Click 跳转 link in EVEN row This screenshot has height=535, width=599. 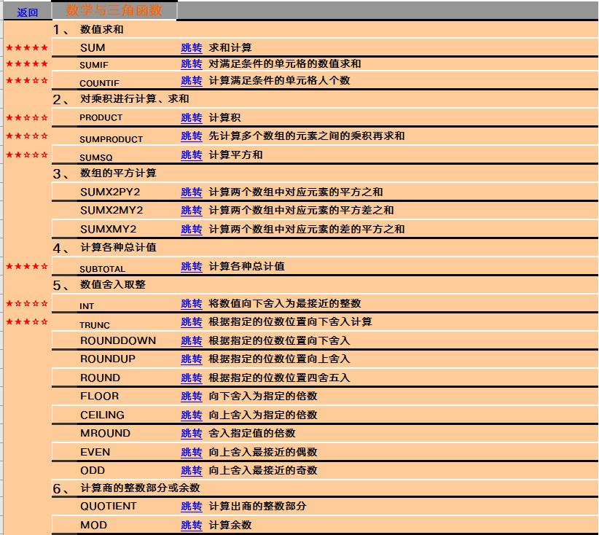point(192,452)
